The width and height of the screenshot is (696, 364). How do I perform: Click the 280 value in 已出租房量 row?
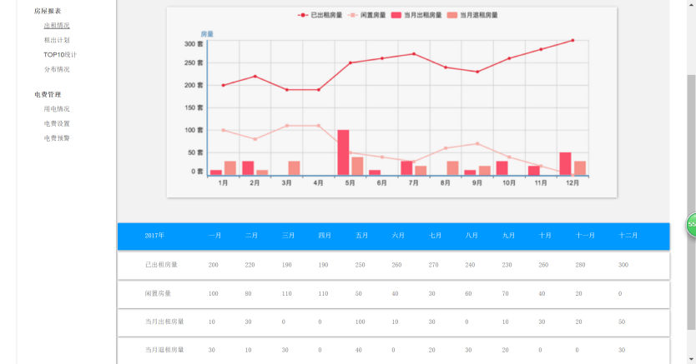tap(580, 265)
